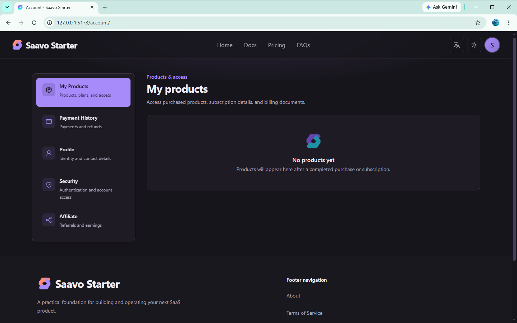Click the Saavo logo in the footer
This screenshot has height=323, width=517.
point(45,283)
